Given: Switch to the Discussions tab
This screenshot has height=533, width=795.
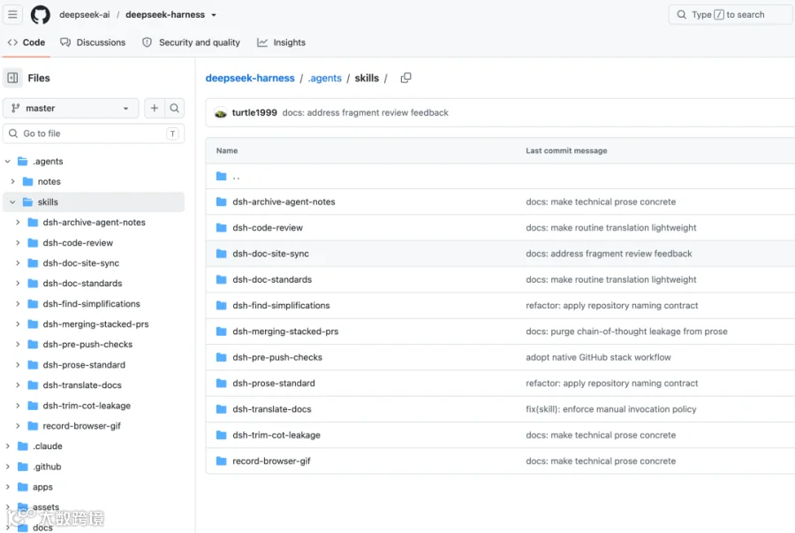Looking at the screenshot, I should click(93, 42).
